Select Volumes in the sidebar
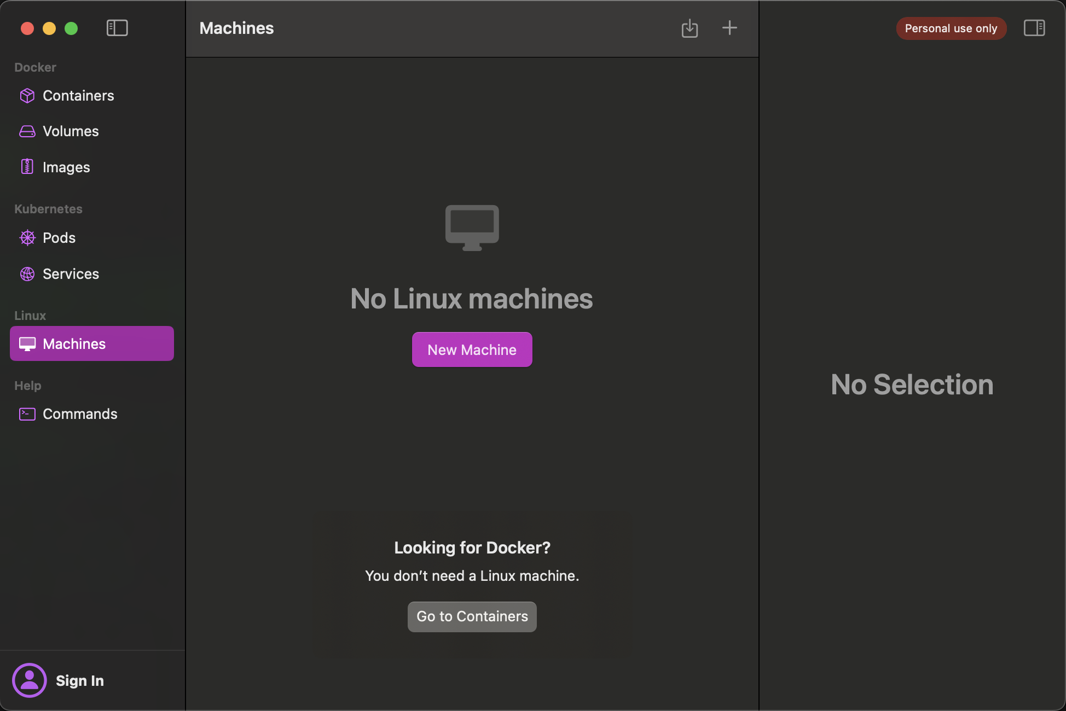This screenshot has width=1066, height=711. [92, 131]
